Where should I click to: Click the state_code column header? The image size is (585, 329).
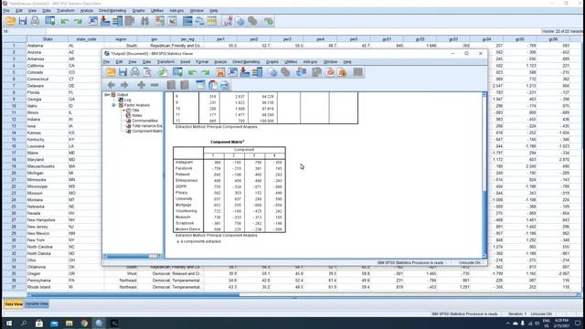86,39
